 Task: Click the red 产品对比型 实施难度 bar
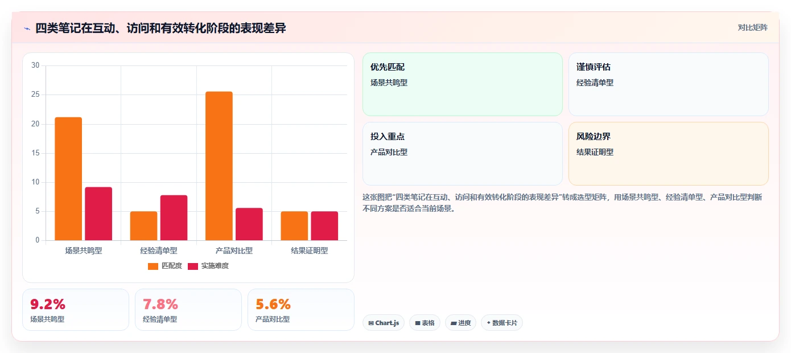pyautogui.click(x=249, y=224)
